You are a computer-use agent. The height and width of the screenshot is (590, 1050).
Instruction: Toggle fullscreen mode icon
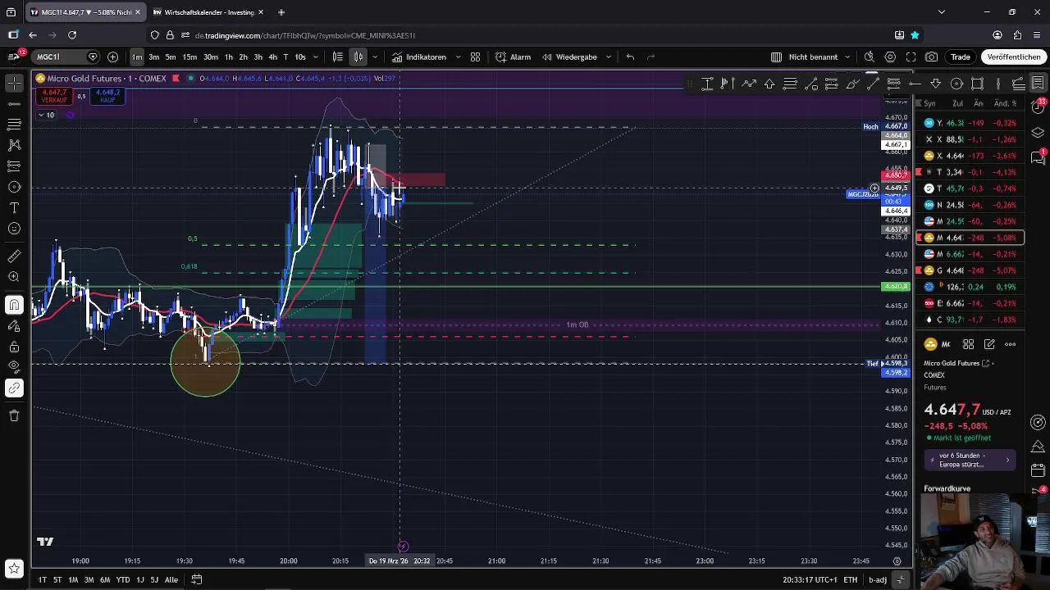coord(911,57)
